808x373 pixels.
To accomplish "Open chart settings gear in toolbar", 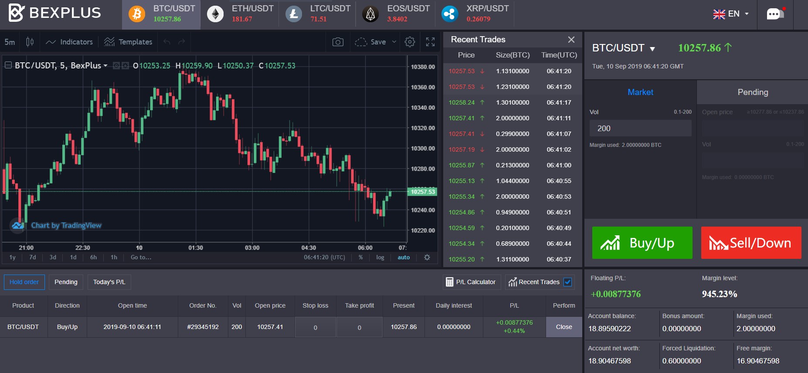I will click(x=410, y=42).
